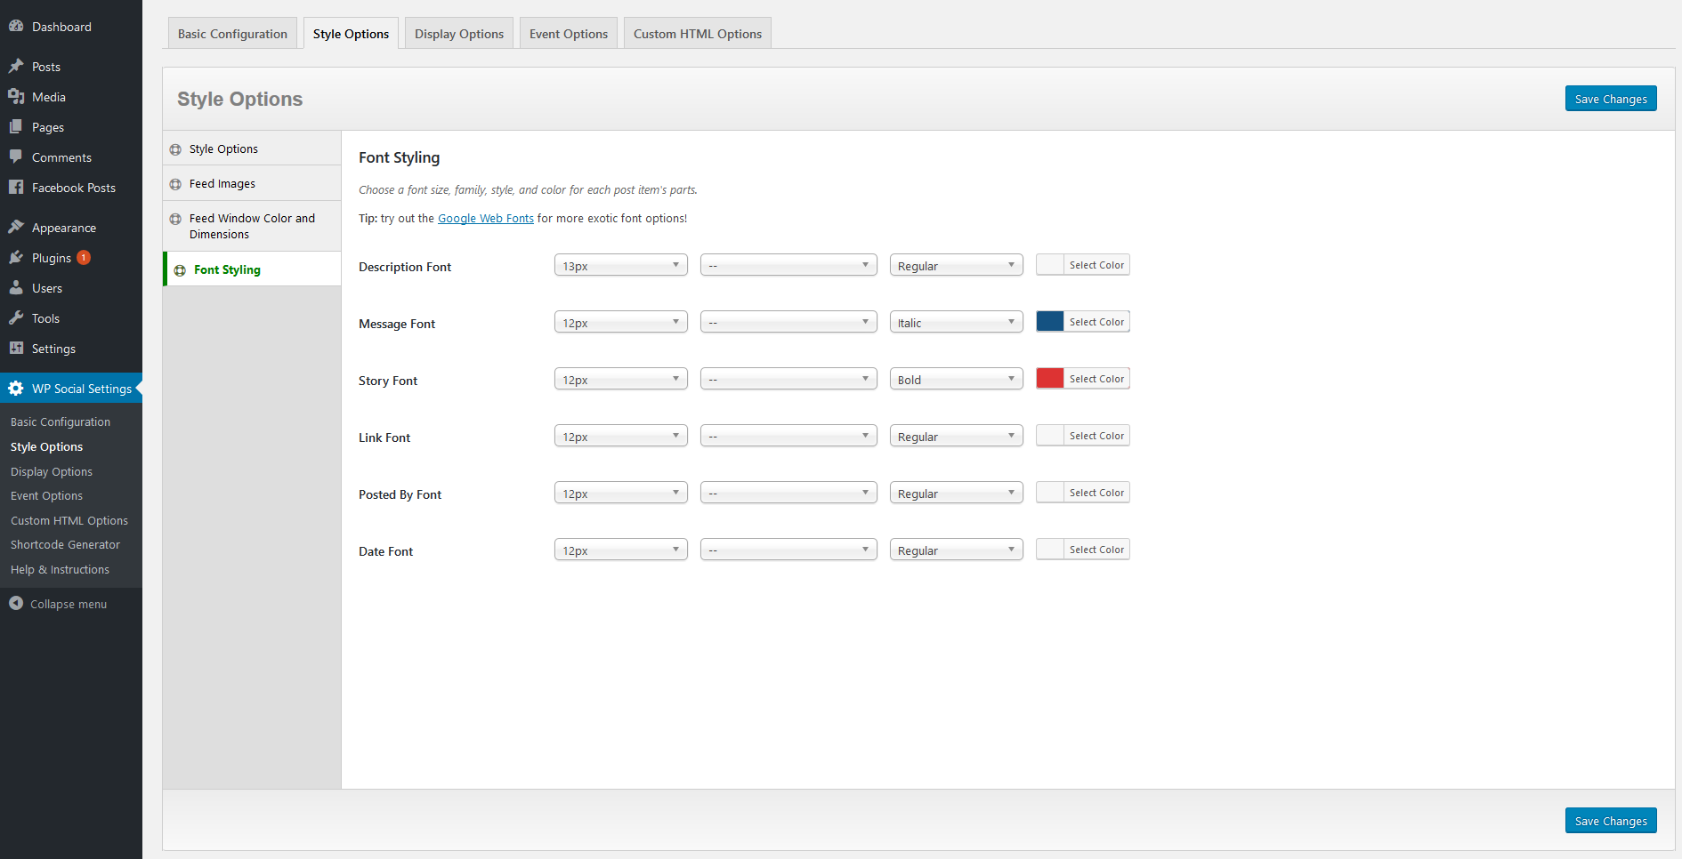Click the Appearance paintbrush icon
This screenshot has height=859, width=1682.
click(16, 228)
